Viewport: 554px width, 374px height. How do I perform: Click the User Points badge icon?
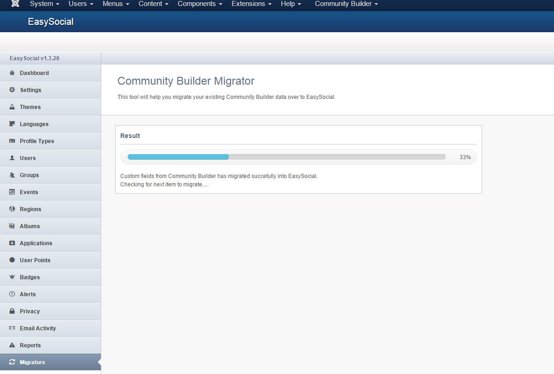(x=12, y=260)
